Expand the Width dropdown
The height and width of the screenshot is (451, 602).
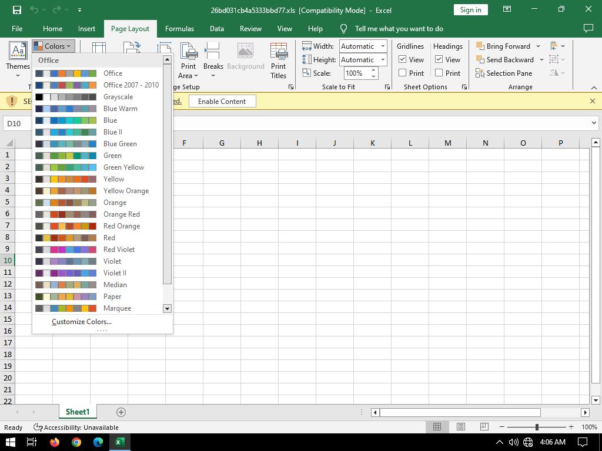[382, 46]
